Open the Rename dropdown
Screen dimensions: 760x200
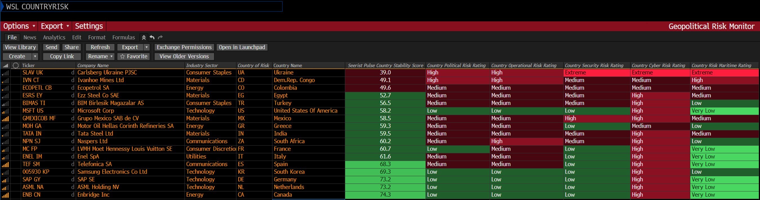100,56
